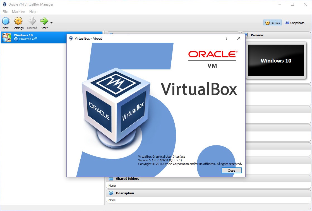Click the New virtual machine toolbar icon

pos(6,21)
